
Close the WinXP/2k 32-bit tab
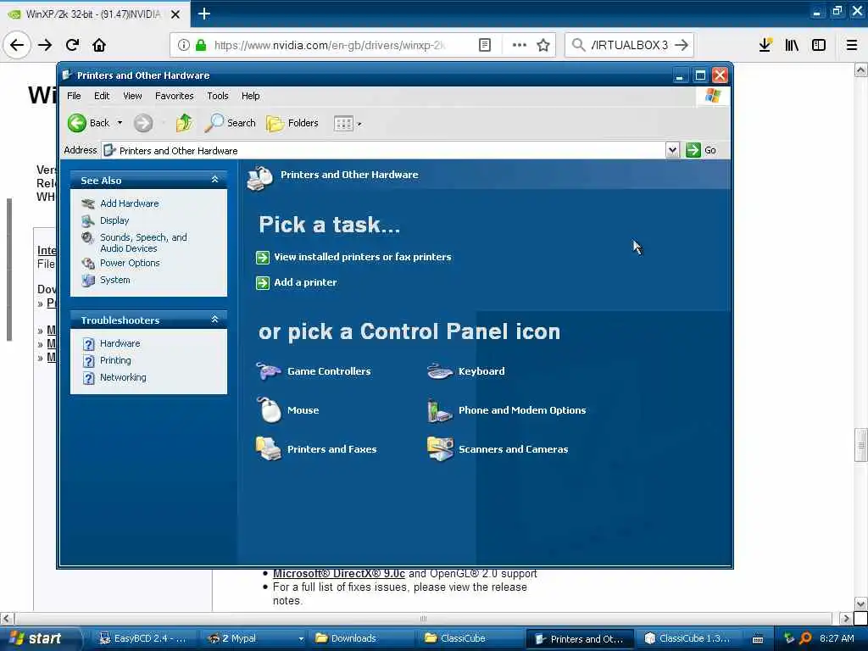click(175, 14)
